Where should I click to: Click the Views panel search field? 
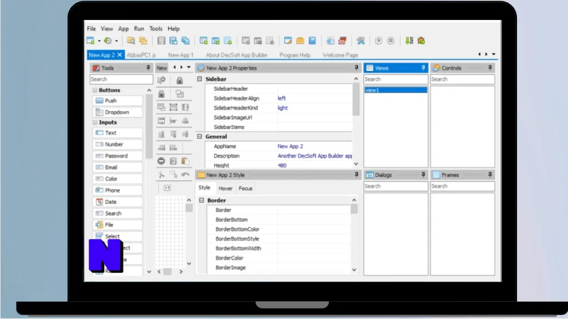pyautogui.click(x=395, y=79)
